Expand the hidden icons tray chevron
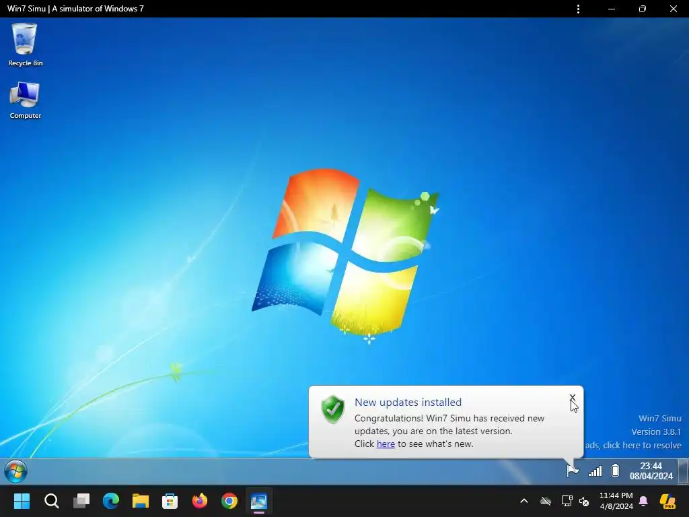The image size is (689, 517). click(x=523, y=501)
